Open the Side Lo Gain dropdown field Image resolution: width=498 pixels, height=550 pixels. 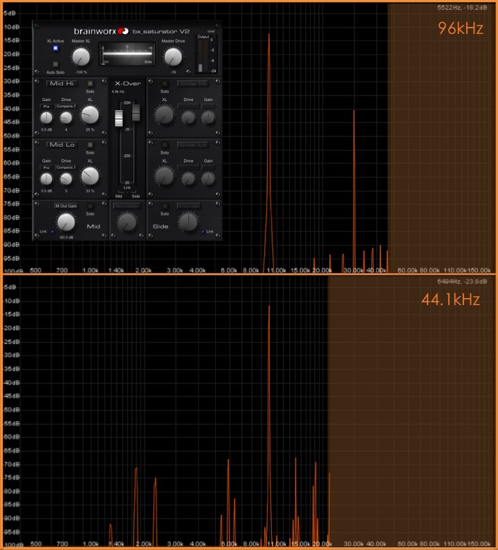[208, 167]
